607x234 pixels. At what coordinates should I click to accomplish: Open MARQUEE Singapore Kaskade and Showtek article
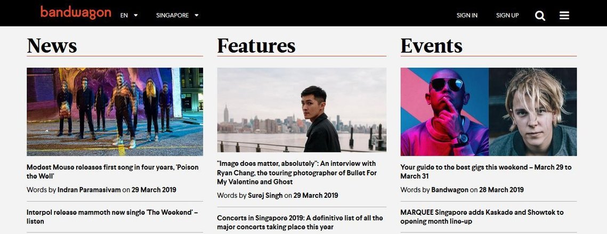(482, 217)
